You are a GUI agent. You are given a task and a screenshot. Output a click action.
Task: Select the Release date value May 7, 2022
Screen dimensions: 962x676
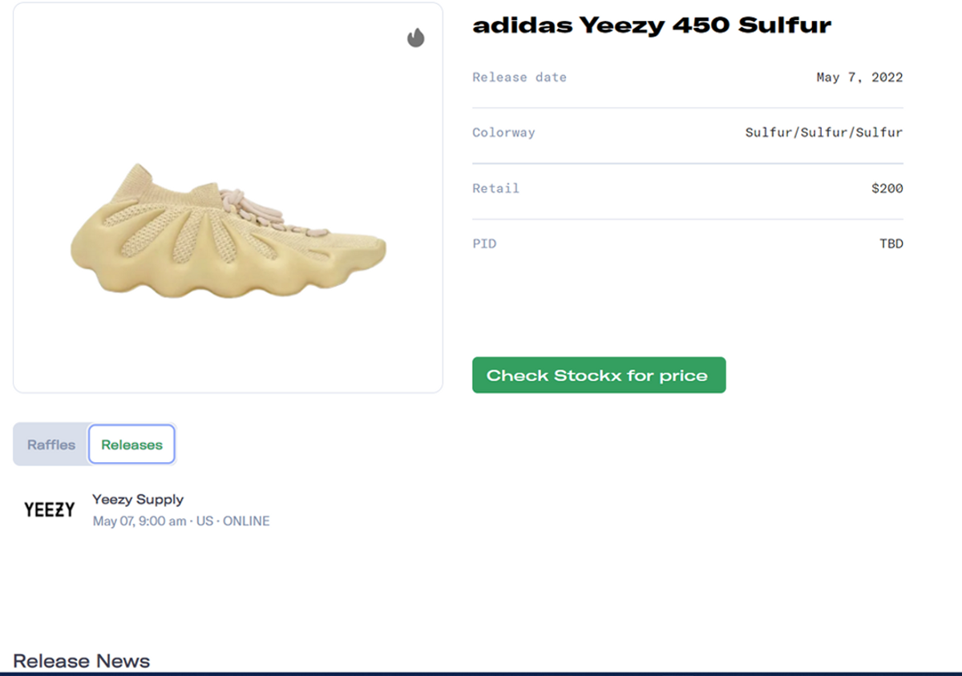[x=859, y=77]
